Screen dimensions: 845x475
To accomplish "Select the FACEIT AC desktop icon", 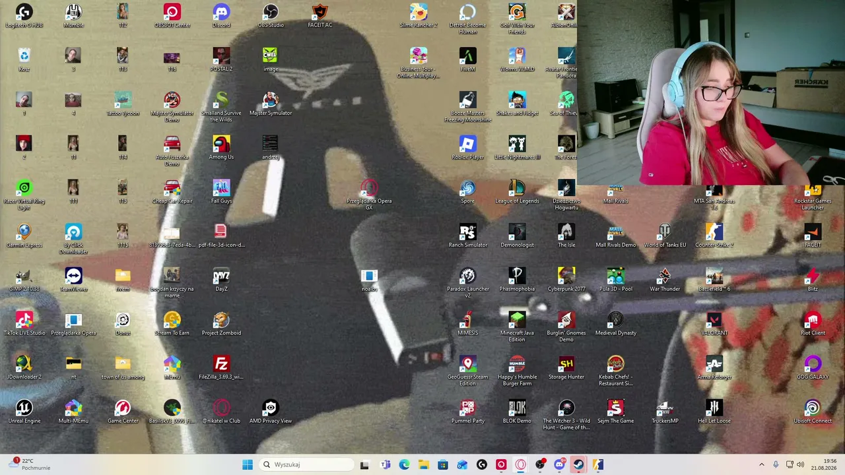I will click(x=320, y=16).
